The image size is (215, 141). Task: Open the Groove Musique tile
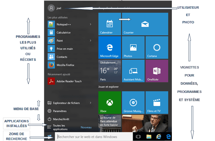(133, 103)
